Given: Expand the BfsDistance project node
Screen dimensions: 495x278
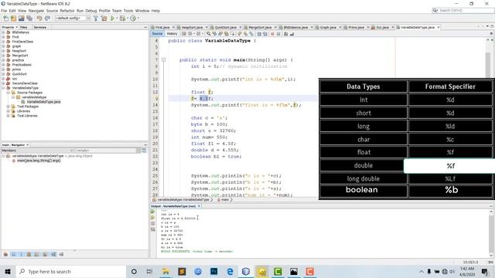Looking at the screenshot, I should (x=3, y=32).
